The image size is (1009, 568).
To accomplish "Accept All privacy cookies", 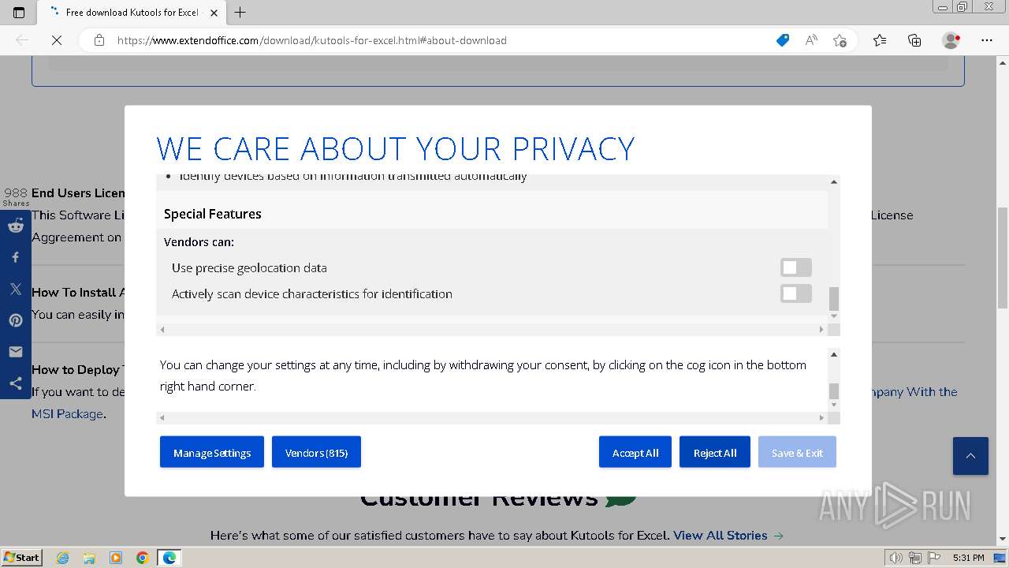I will tap(635, 452).
